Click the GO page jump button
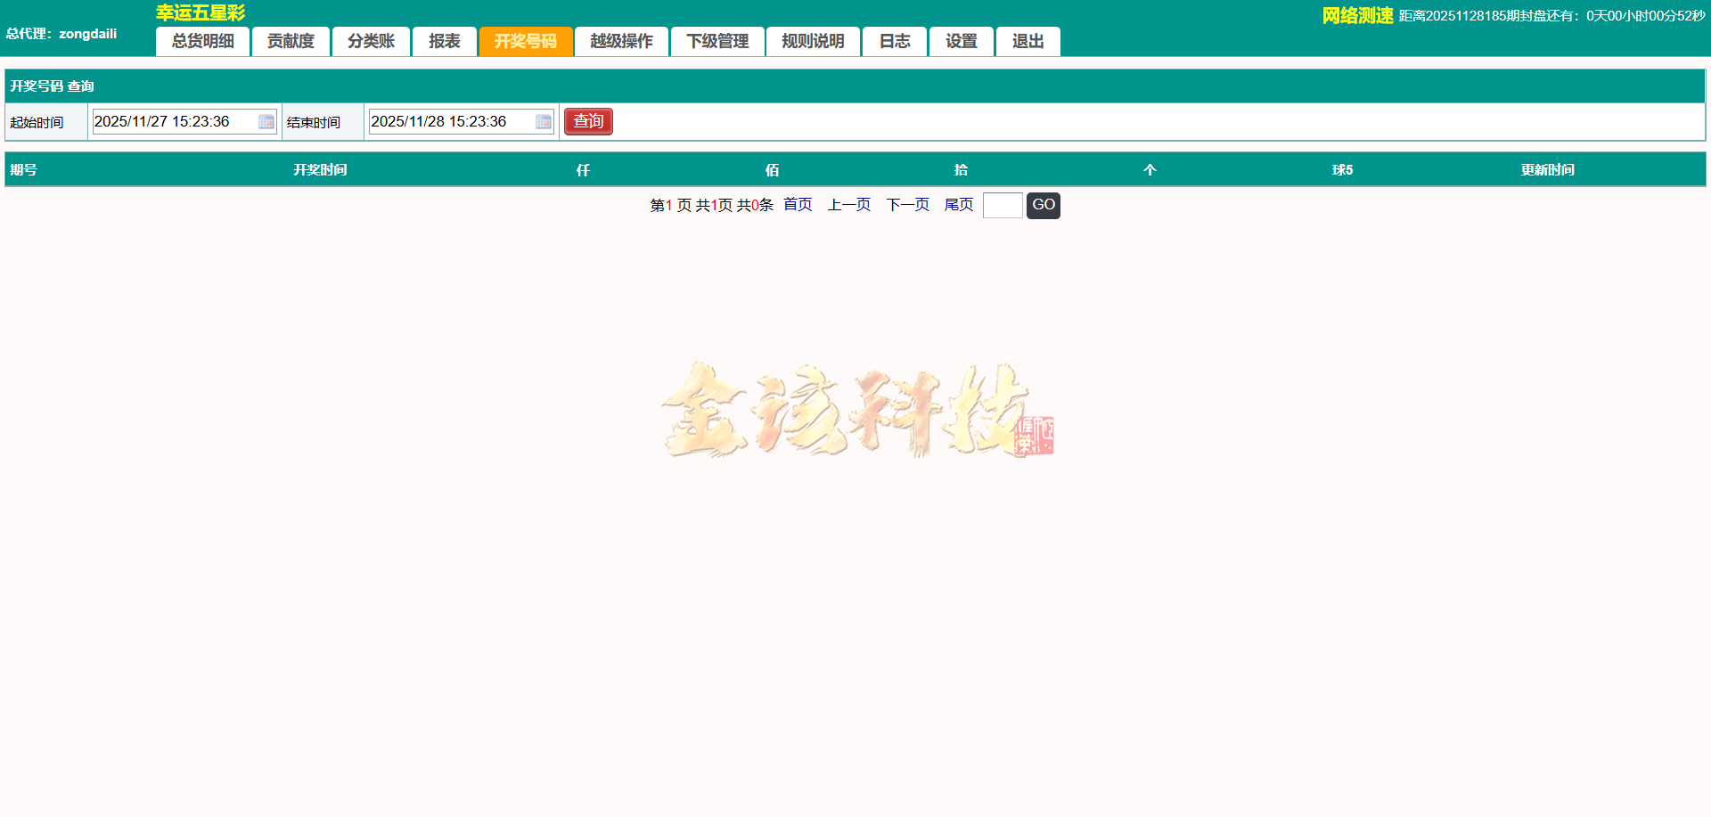The image size is (1711, 817). [x=1043, y=205]
